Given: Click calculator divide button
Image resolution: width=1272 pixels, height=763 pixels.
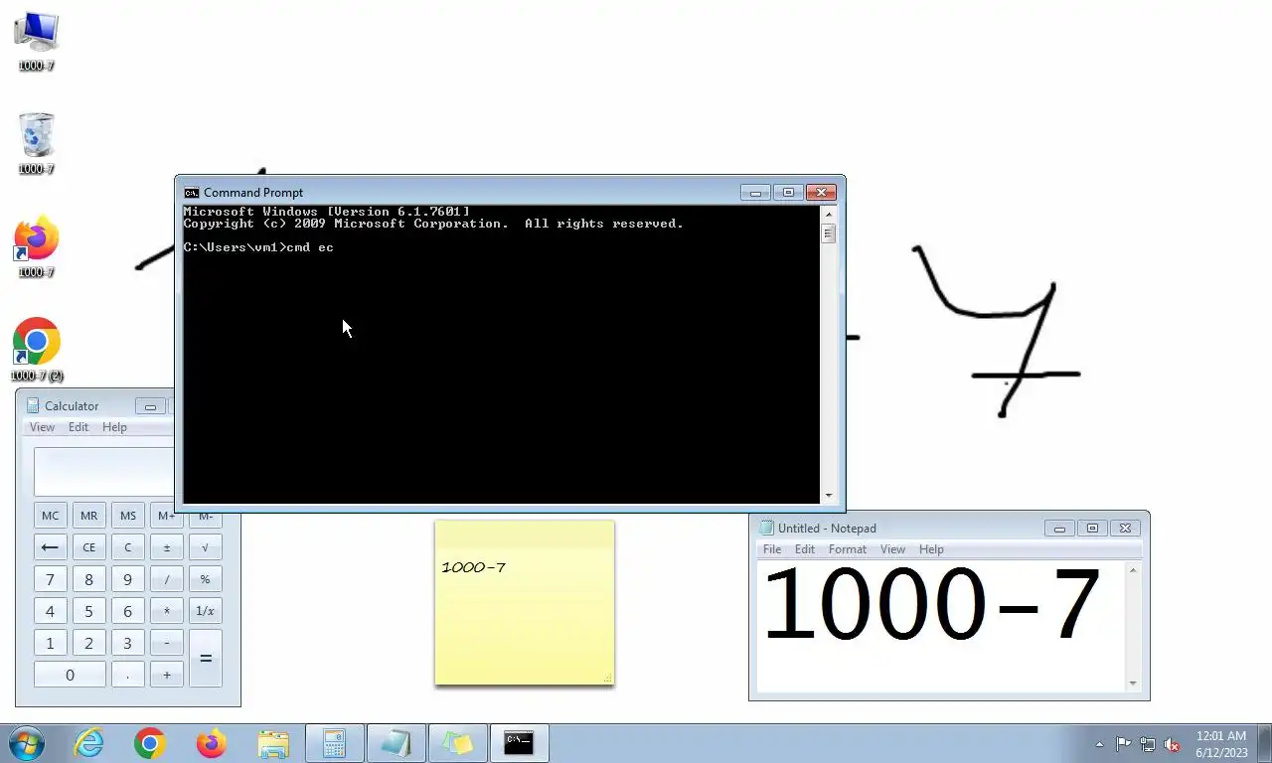Looking at the screenshot, I should (x=166, y=579).
